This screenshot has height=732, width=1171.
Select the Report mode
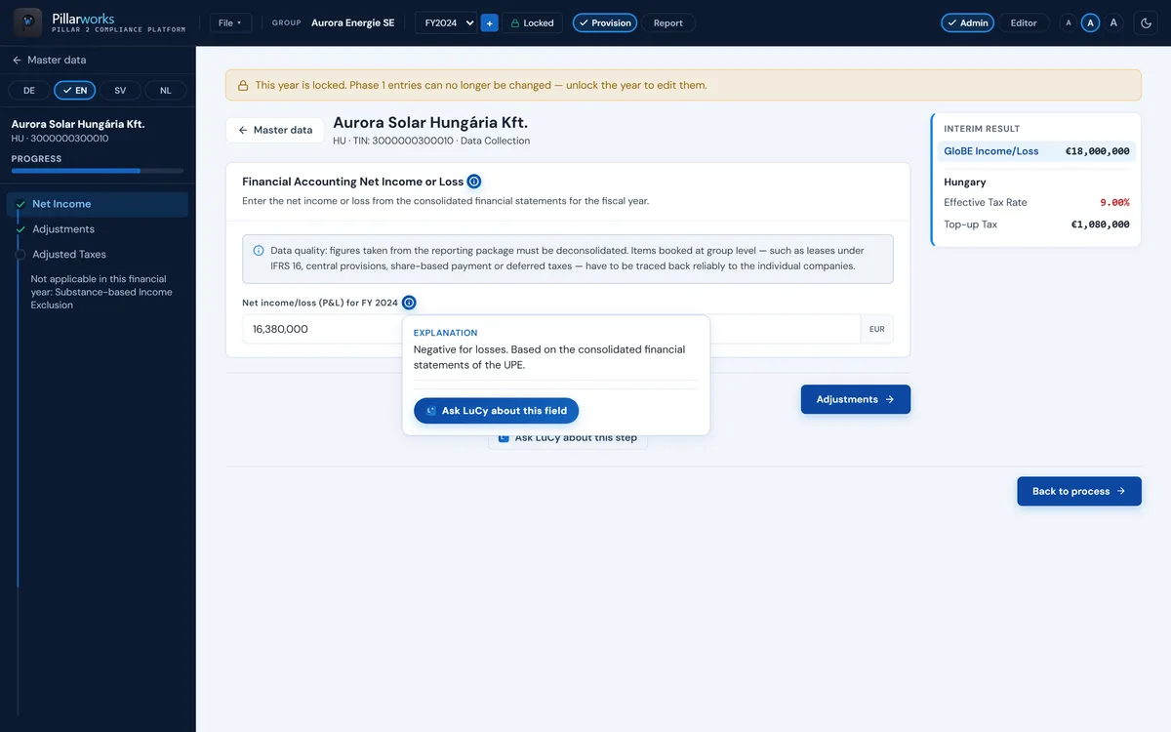point(668,22)
